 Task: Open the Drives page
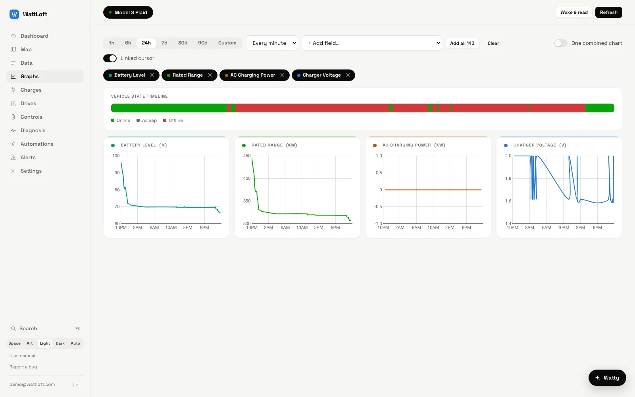point(45,104)
